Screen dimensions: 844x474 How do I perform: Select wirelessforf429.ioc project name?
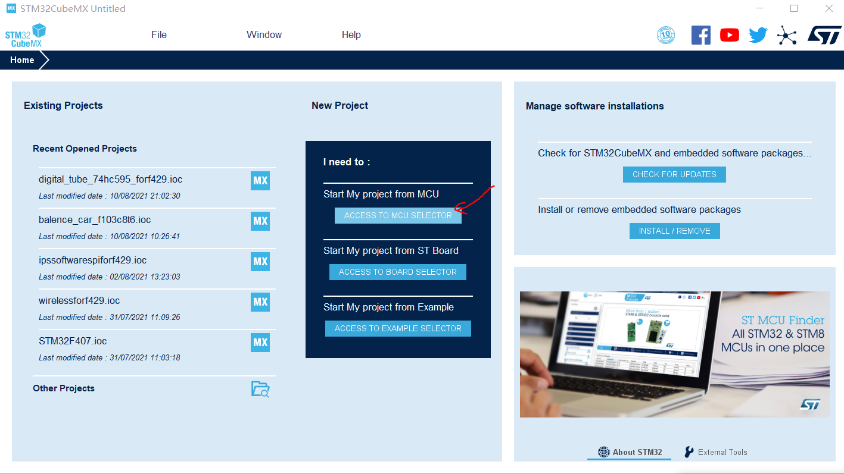(x=79, y=300)
